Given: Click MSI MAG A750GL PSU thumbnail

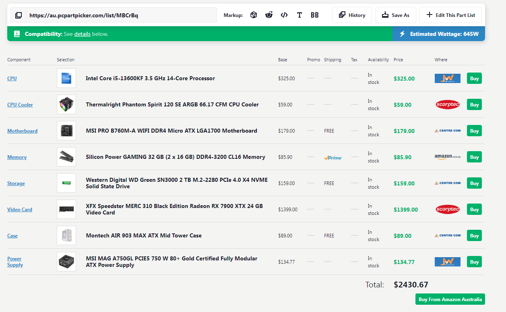Looking at the screenshot, I should pyautogui.click(x=66, y=262).
